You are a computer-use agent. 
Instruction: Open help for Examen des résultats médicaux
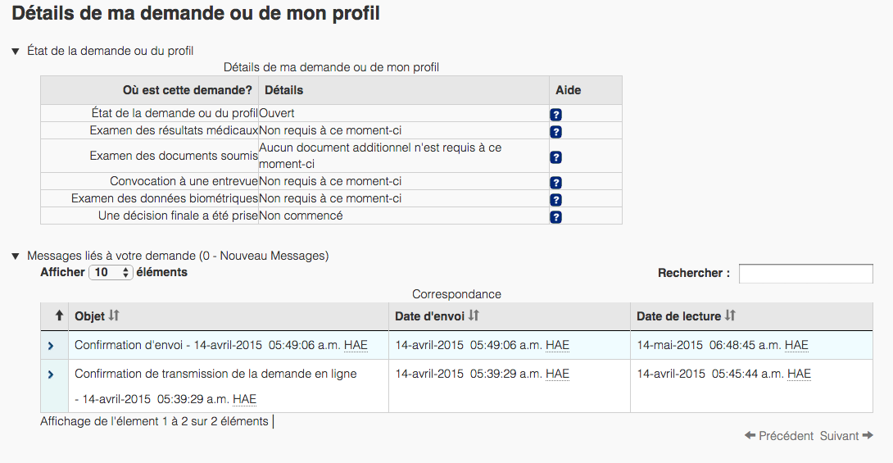pyautogui.click(x=555, y=132)
